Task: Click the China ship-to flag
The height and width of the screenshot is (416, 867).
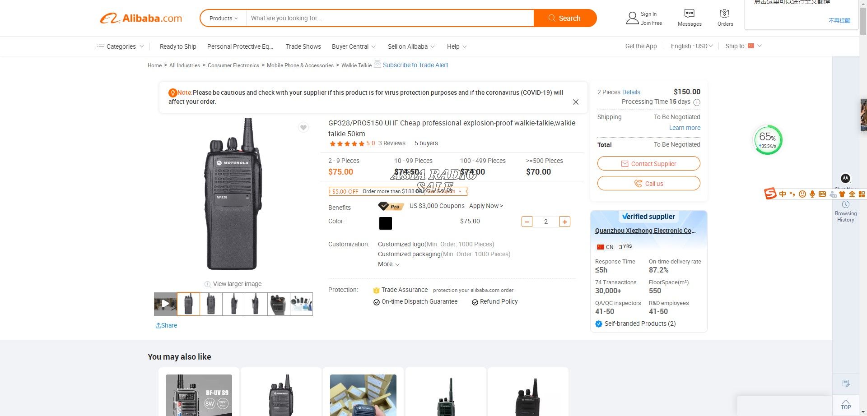Action: [751, 46]
